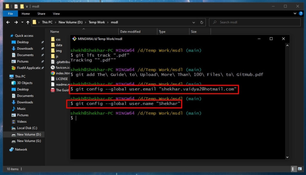The height and width of the screenshot is (175, 306).
Task: Click the Forward navigation arrow
Action: [16, 22]
